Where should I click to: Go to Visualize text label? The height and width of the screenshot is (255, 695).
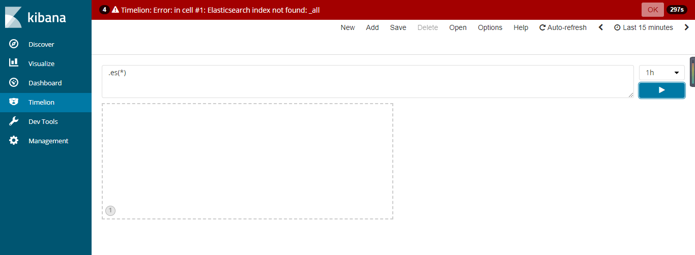(41, 63)
